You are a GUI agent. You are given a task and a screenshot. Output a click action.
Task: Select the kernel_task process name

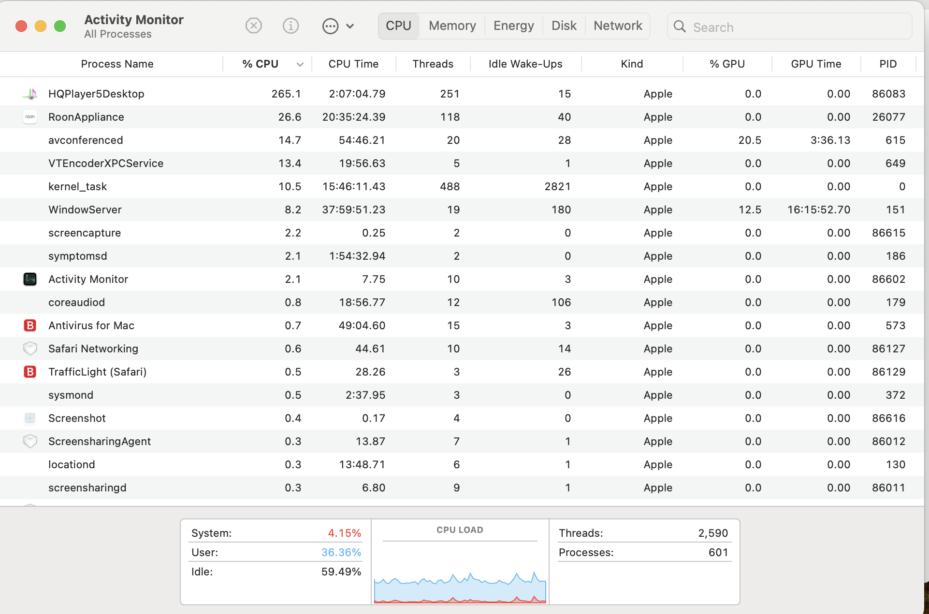tap(77, 186)
